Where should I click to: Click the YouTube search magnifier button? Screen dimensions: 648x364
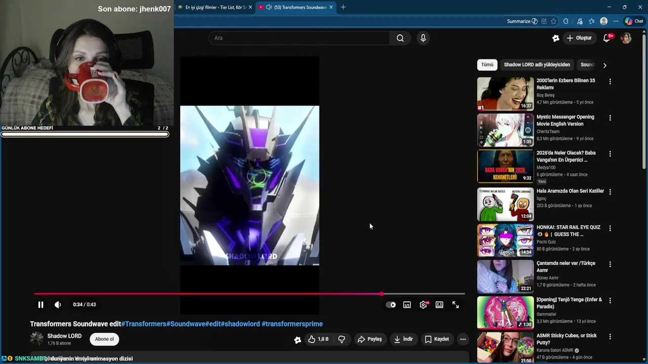point(400,38)
